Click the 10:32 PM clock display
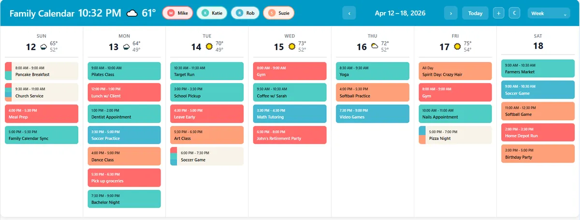The image size is (580, 220). [99, 13]
